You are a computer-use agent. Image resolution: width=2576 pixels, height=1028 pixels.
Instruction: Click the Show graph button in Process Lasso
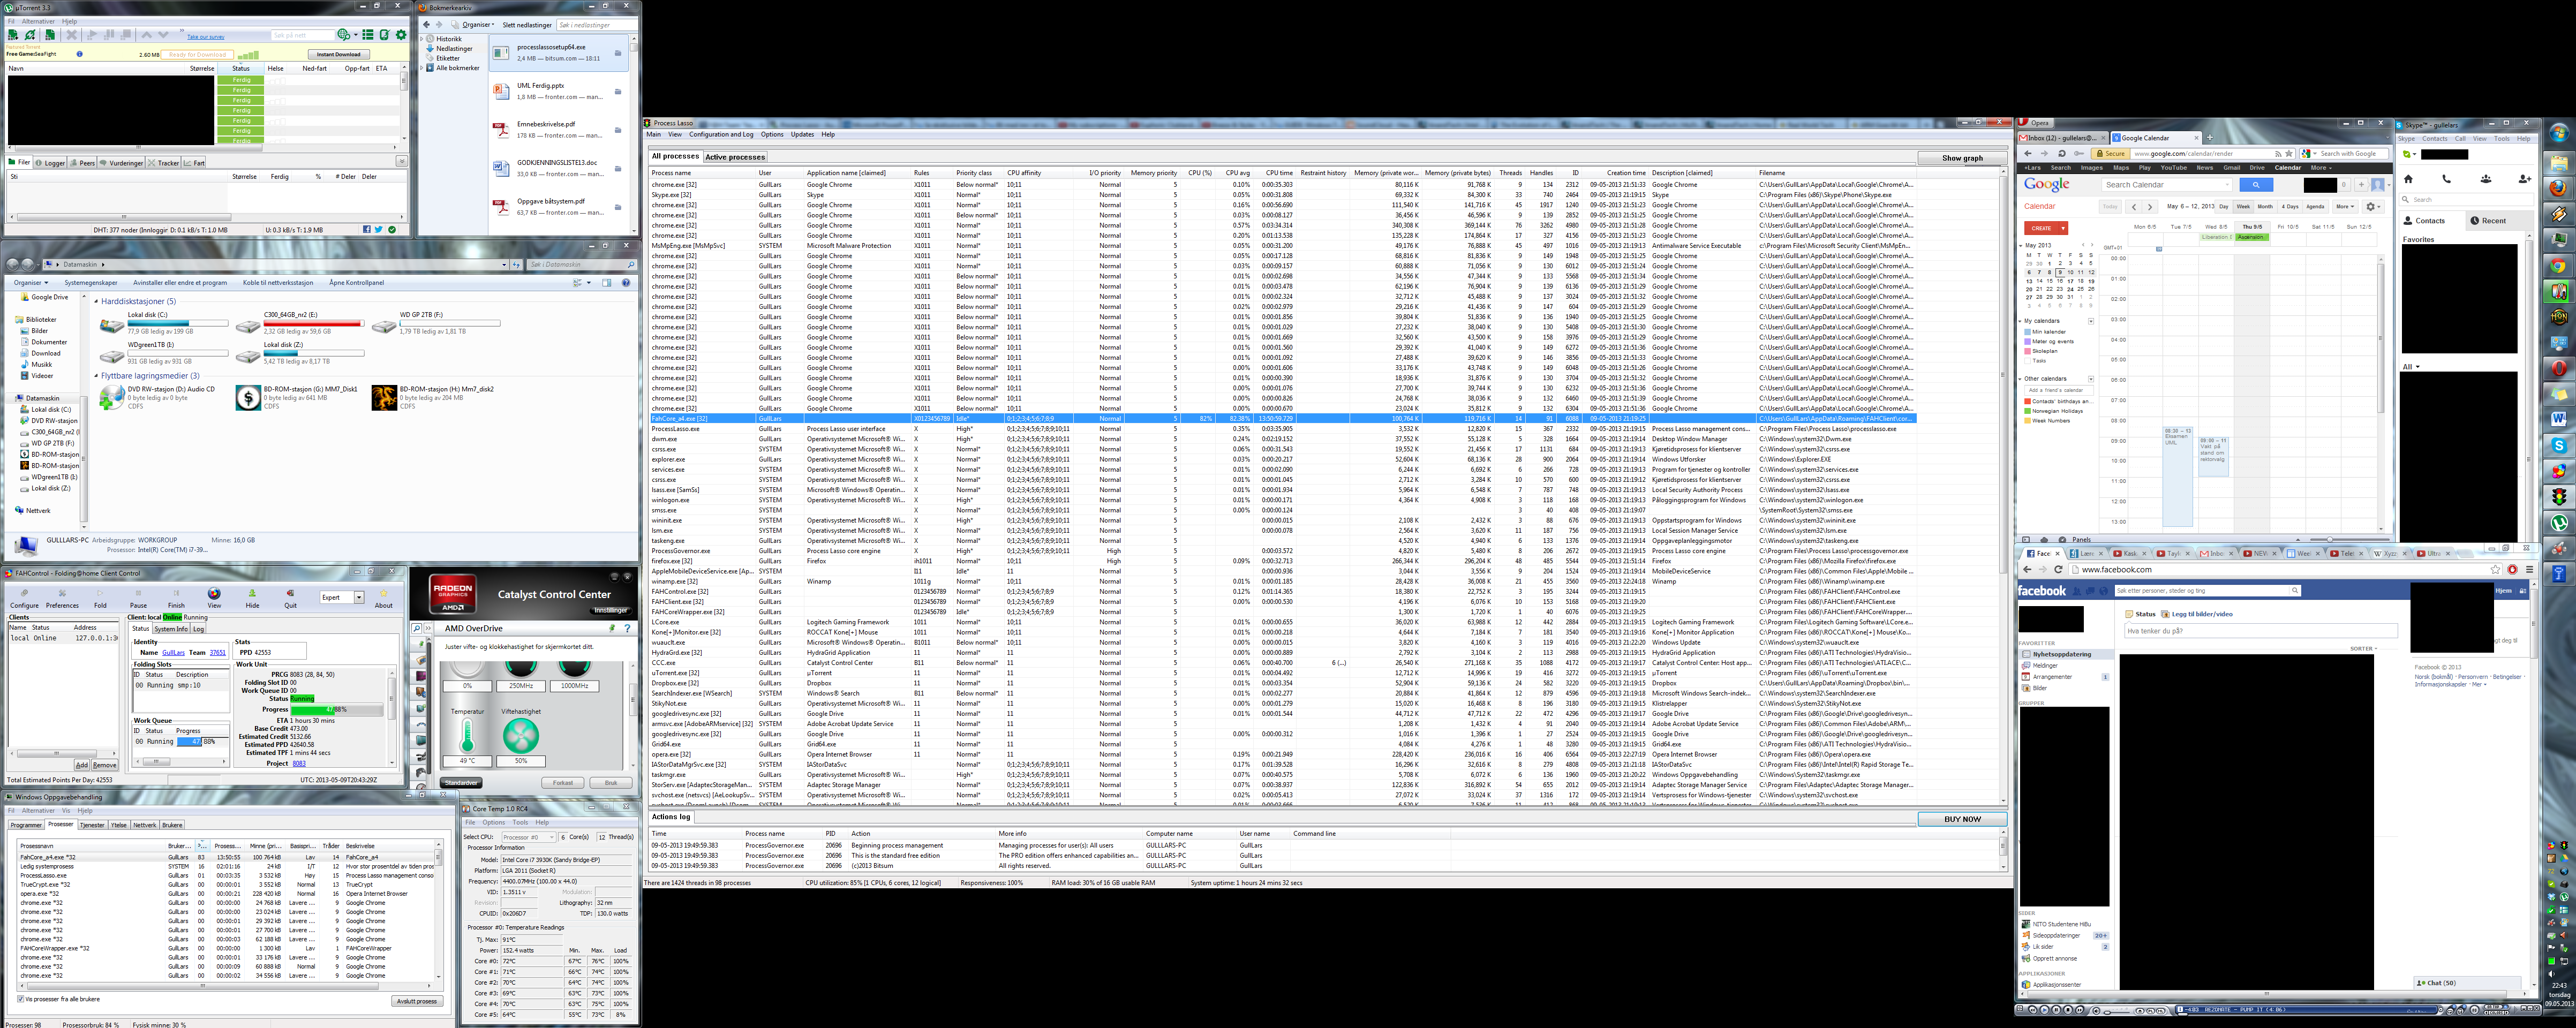[1962, 158]
